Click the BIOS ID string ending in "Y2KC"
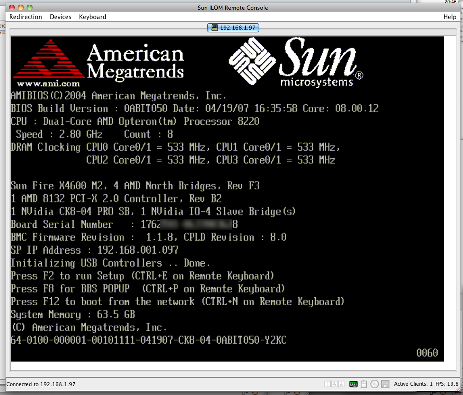Viewport: 463px width, 395px height. click(x=148, y=340)
